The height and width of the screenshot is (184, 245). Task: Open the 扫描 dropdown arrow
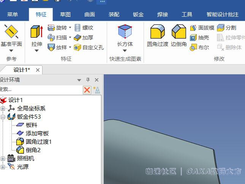pos(70,38)
